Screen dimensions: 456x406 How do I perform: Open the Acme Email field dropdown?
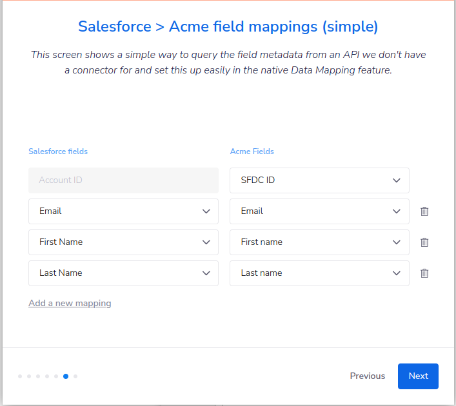[319, 211]
